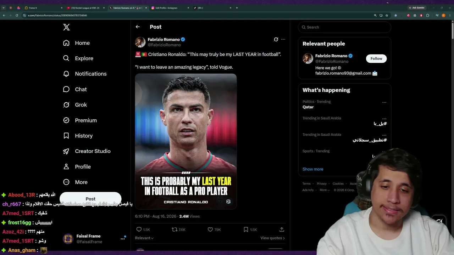Screen dimensions: 454x255
Task: Open View quotes link
Action: [272, 238]
